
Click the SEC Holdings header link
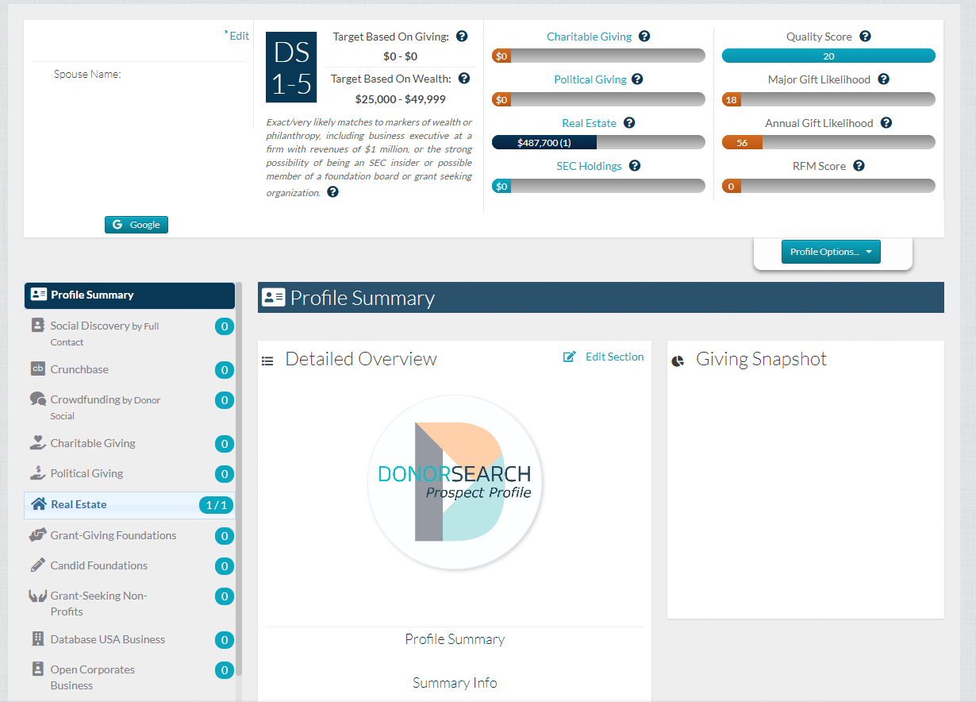point(589,166)
